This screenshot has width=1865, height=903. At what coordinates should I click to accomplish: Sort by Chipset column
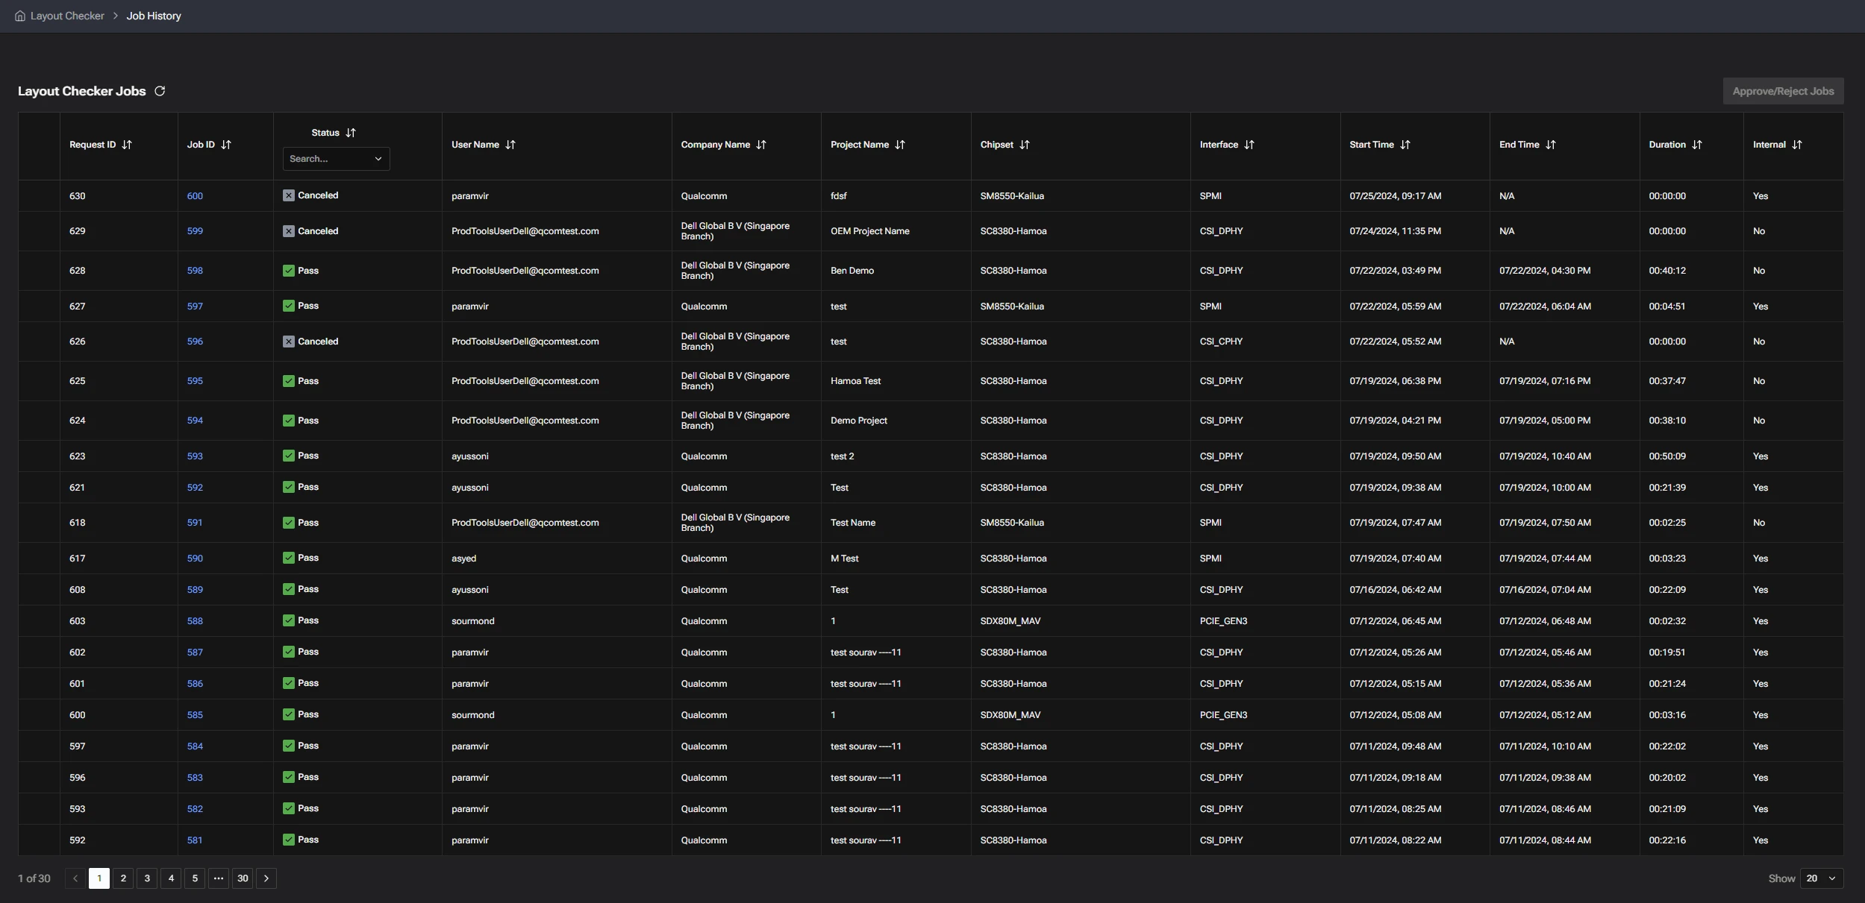pyautogui.click(x=1025, y=145)
